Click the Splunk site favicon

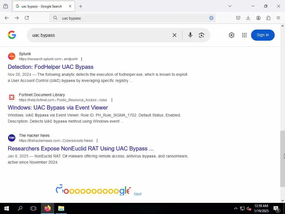click(12, 56)
